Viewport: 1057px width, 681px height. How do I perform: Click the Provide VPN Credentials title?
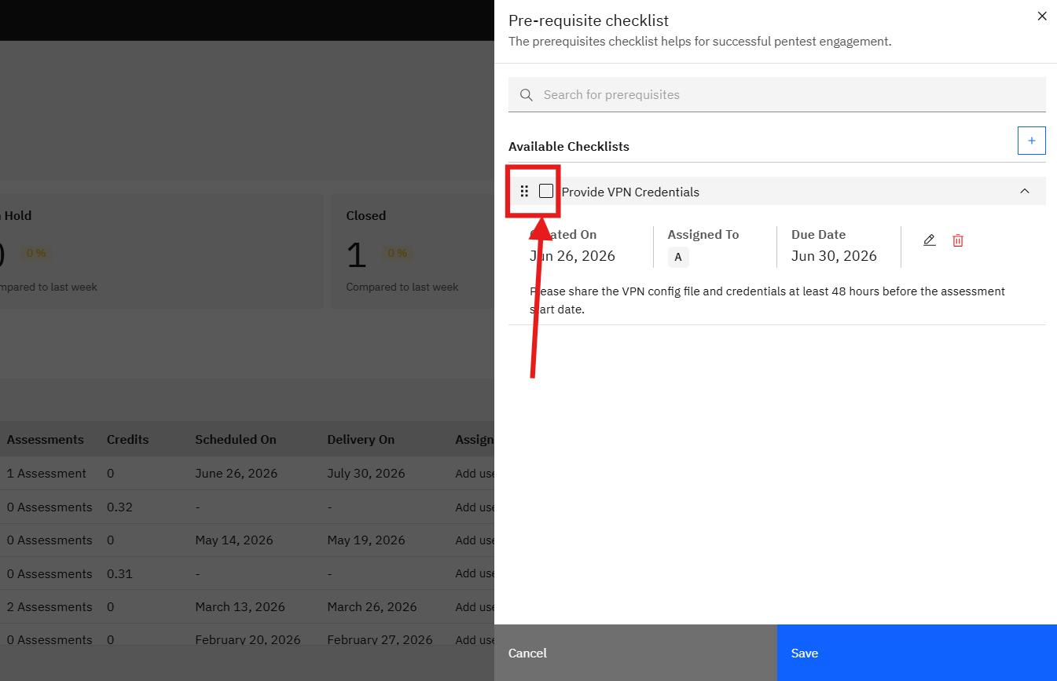tap(630, 192)
